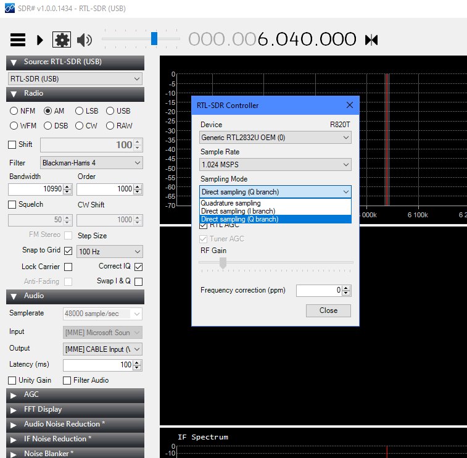Select the LSB radio mode
Screen dimensions: 467x458
pyautogui.click(x=79, y=111)
